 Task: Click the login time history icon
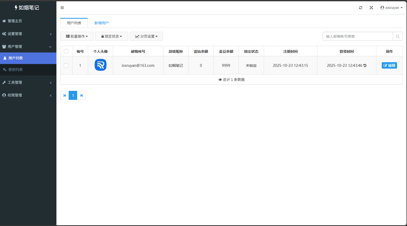365,66
